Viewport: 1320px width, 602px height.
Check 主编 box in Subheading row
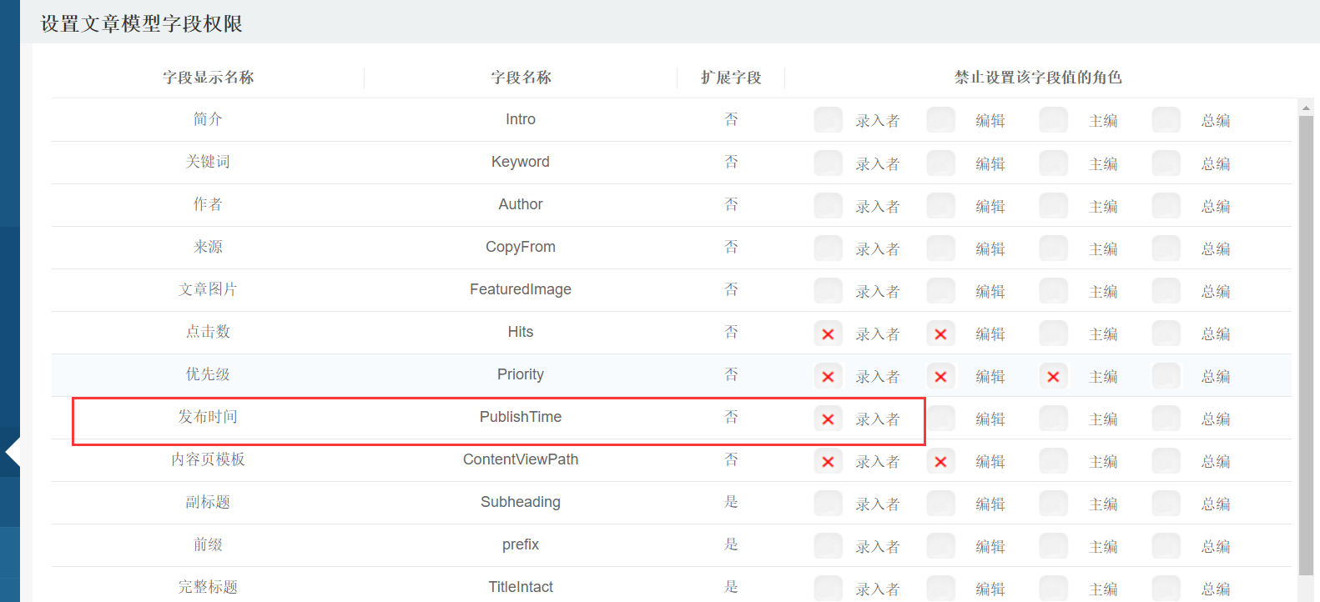point(1053,504)
